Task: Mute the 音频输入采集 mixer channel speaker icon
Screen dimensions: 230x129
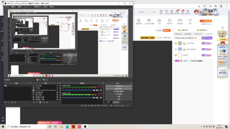Action: point(97,98)
